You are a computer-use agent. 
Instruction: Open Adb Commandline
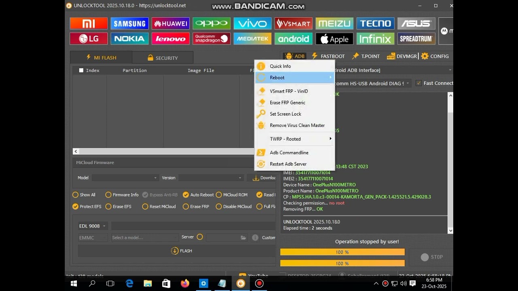(x=295, y=153)
